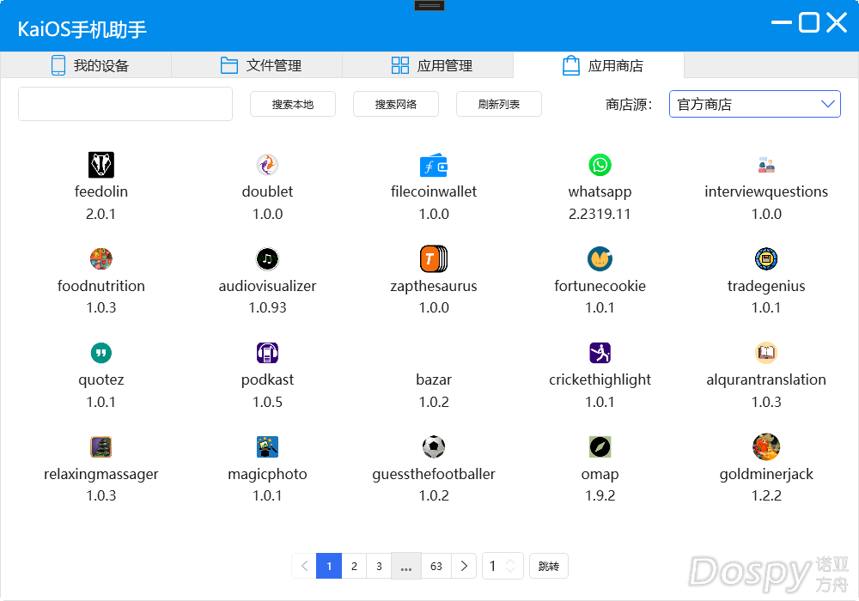Open the filecoinwallet app icon

434,165
